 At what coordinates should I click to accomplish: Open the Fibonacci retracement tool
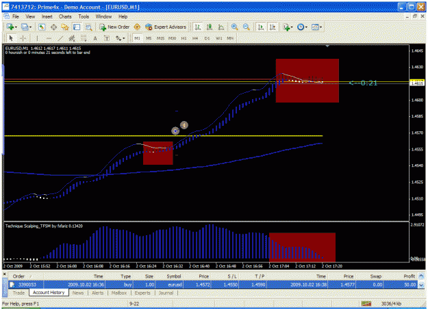pyautogui.click(x=84, y=38)
